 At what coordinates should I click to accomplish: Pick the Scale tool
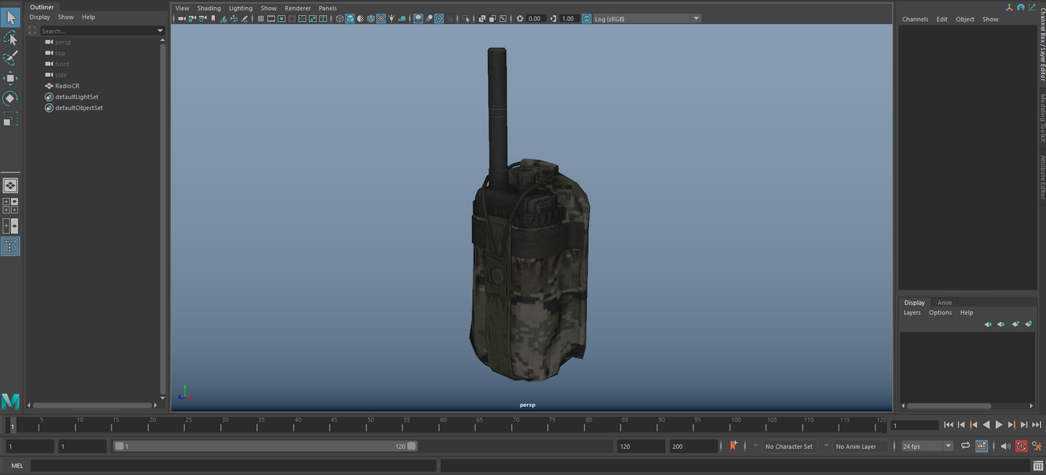click(10, 119)
